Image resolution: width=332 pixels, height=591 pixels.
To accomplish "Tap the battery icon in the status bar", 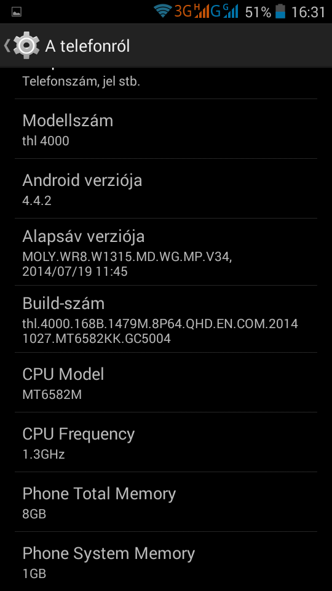I will (280, 11).
